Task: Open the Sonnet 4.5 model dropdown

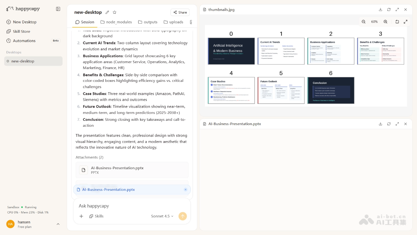Action: 162,216
